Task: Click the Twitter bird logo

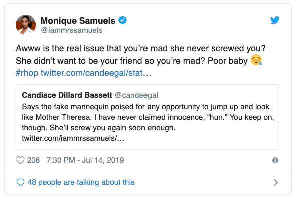Action: click(275, 20)
